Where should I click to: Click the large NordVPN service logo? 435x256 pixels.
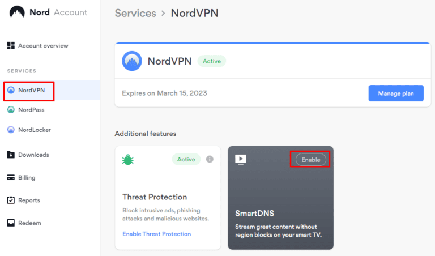tap(132, 61)
